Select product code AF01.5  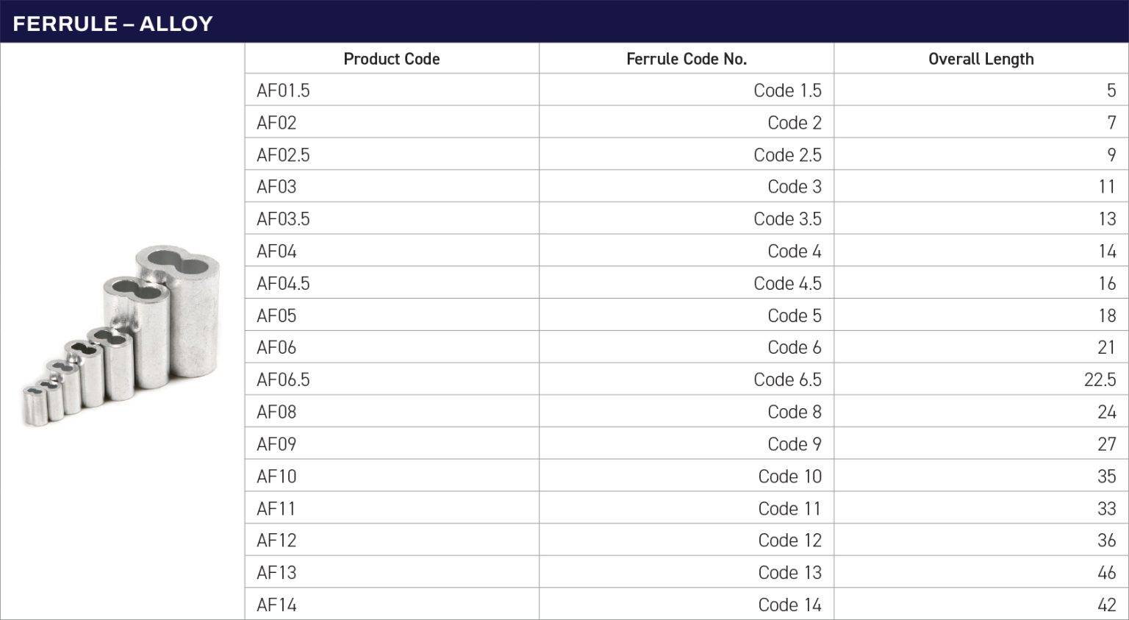tap(283, 90)
